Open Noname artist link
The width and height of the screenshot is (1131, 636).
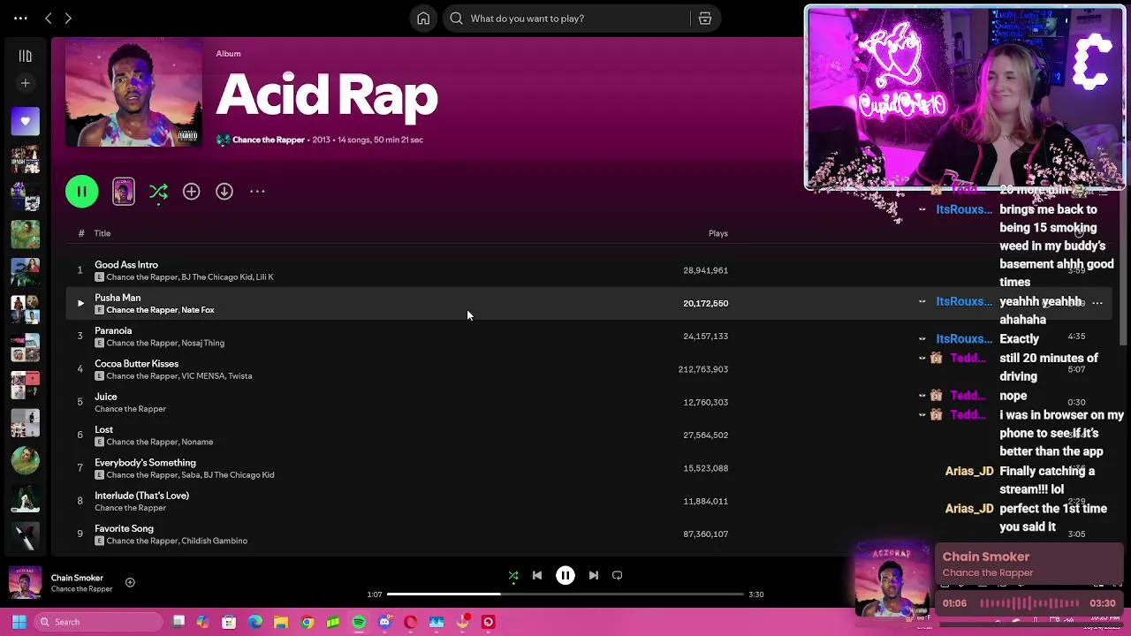[x=197, y=442]
